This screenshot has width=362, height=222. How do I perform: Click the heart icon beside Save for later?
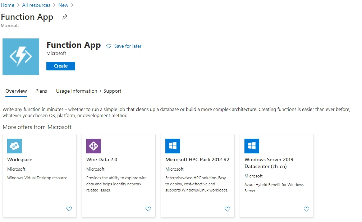point(109,46)
